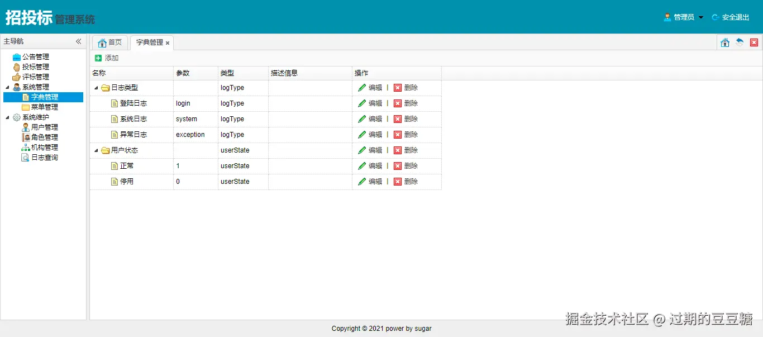Click 编辑 link for 异常日志 row

pos(375,135)
